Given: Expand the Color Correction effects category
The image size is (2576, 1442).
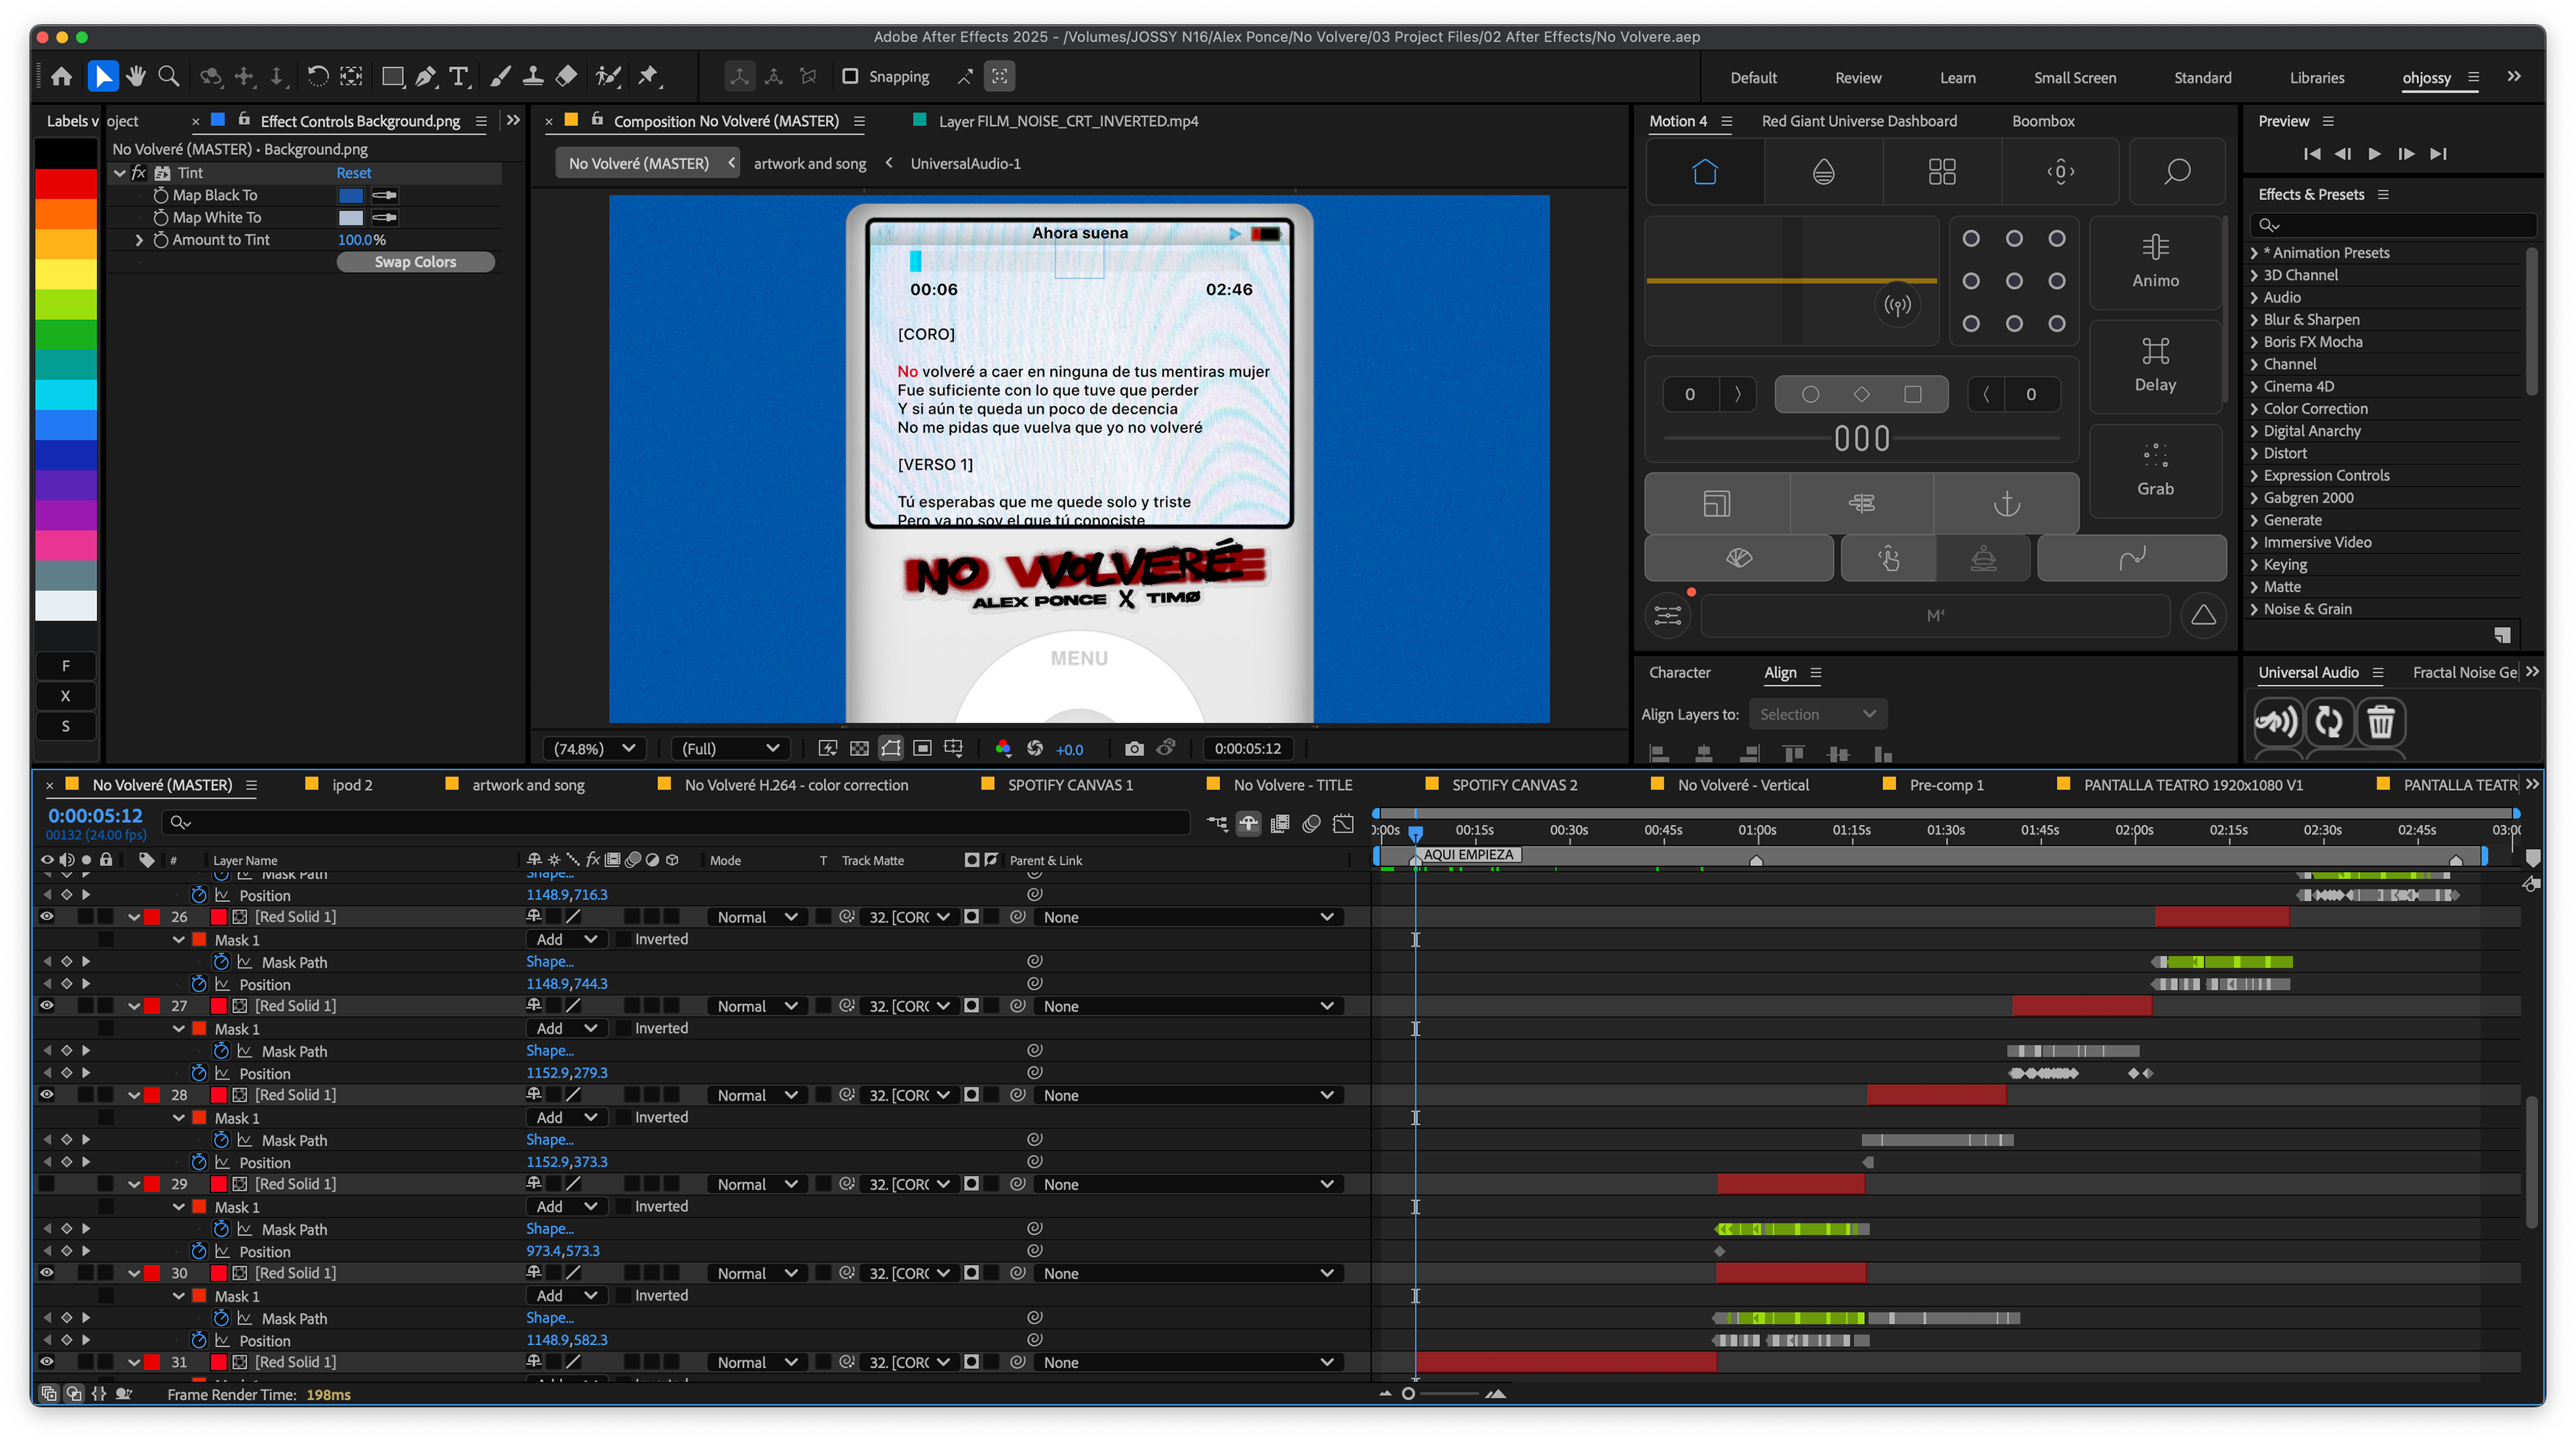Looking at the screenshot, I should (2254, 408).
